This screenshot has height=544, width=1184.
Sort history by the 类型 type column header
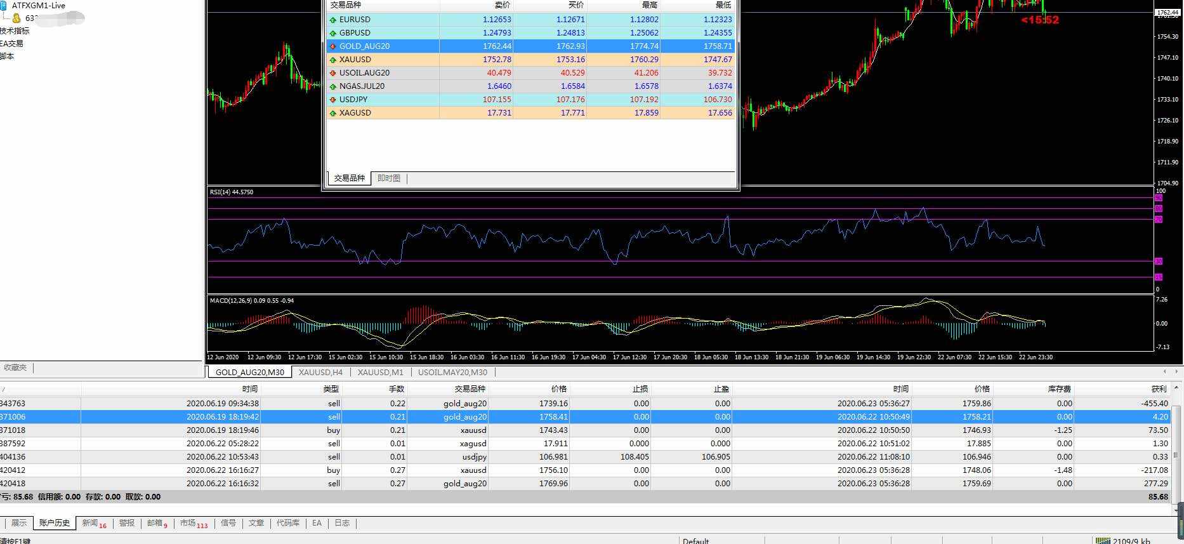click(x=331, y=388)
